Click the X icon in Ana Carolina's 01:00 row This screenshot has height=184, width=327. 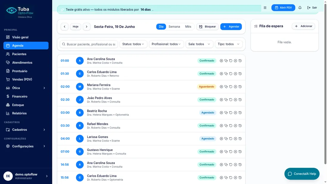pyautogui.click(x=235, y=61)
